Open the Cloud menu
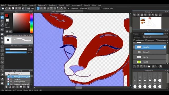169x95 pixels. click(94, 5)
